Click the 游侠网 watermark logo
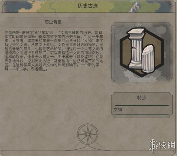 tap(162, 146)
